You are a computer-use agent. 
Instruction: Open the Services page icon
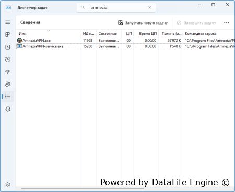coord(8,109)
